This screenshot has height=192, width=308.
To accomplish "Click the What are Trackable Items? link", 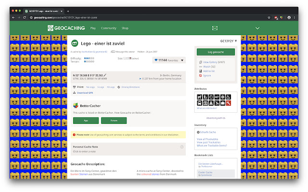I will 212,145.
